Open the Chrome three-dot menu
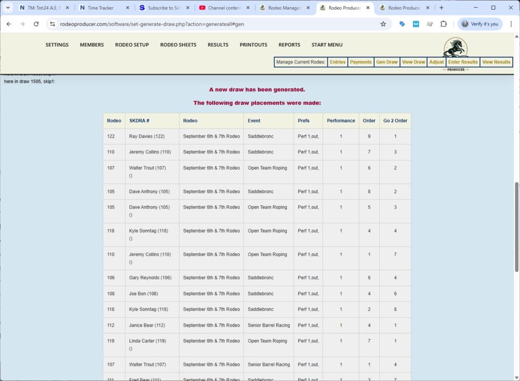The image size is (520, 381). pyautogui.click(x=512, y=24)
